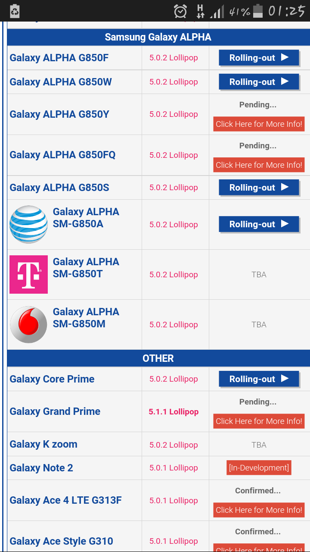This screenshot has width=310, height=552.
Task: Select the Samsung Galaxy ALPHA section header
Action: (158, 38)
